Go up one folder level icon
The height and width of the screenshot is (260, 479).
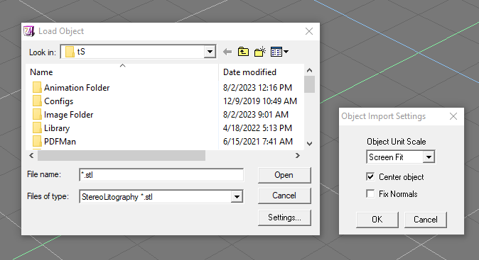(x=243, y=52)
